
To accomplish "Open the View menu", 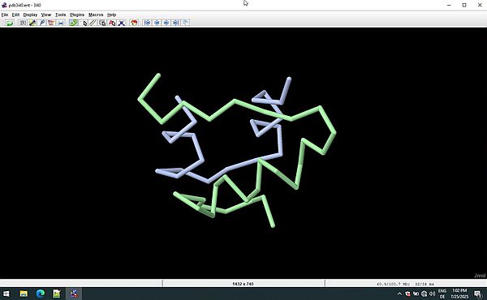I will 46,15.
